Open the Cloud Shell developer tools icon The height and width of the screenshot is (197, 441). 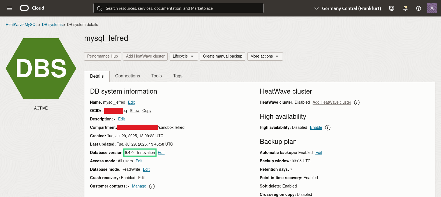pos(392,8)
